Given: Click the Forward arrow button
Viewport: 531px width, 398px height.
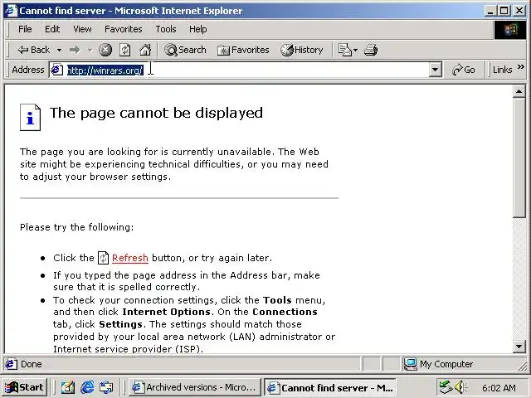Looking at the screenshot, I should pyautogui.click(x=75, y=50).
